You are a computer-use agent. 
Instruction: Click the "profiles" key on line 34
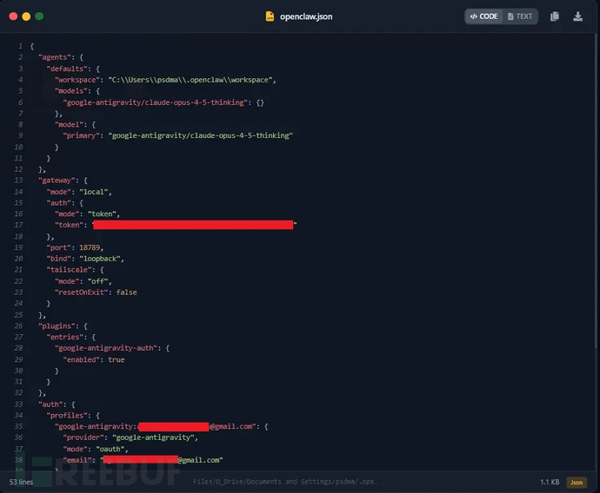pyautogui.click(x=67, y=415)
